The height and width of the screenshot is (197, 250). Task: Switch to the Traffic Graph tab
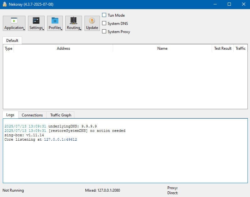point(61,115)
